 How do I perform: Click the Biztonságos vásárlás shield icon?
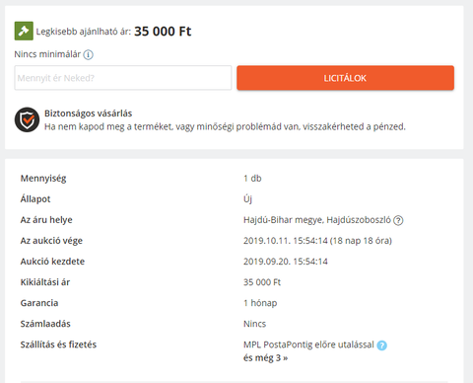coord(27,119)
